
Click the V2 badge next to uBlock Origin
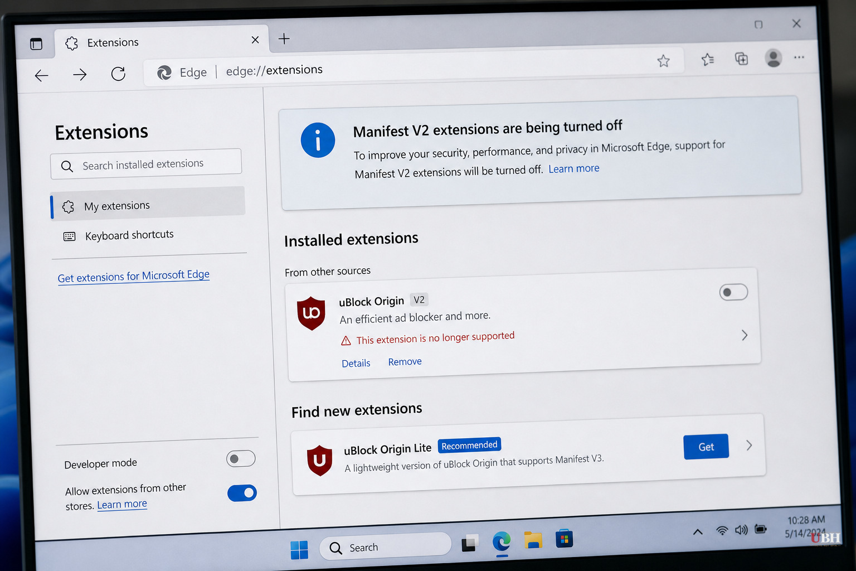pyautogui.click(x=419, y=299)
